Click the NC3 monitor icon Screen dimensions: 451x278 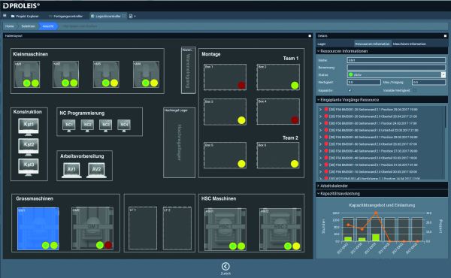click(106, 125)
